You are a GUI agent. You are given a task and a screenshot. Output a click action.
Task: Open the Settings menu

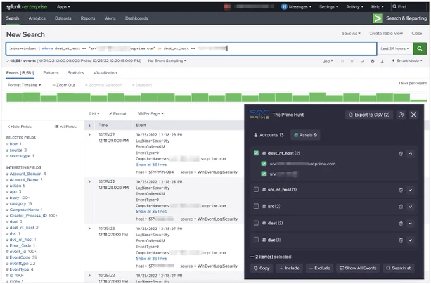[328, 6]
